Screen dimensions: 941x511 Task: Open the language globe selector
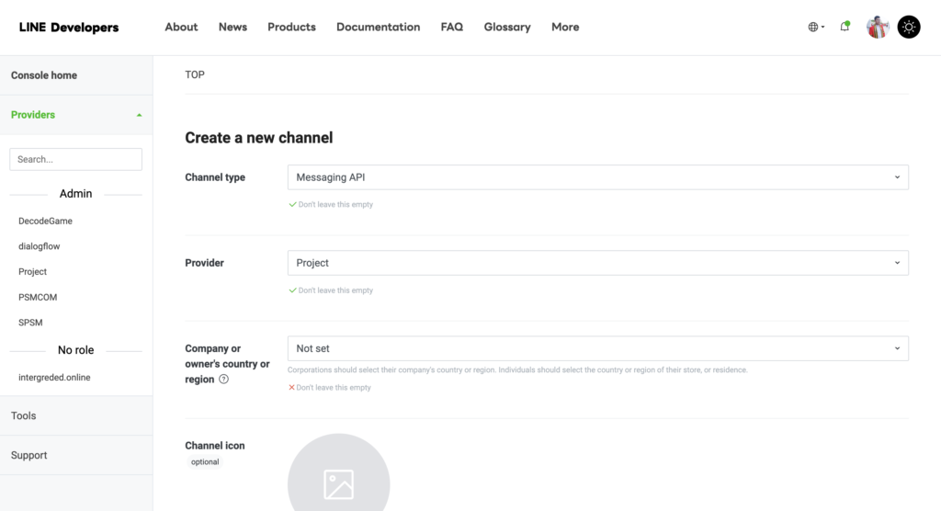(816, 27)
